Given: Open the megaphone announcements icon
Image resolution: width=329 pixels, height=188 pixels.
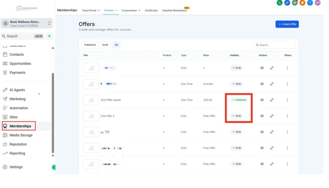Looking at the screenshot, I should [x=295, y=3].
